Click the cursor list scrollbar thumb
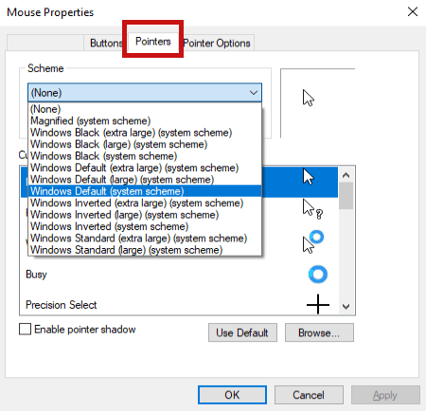The image size is (426, 411). click(346, 196)
